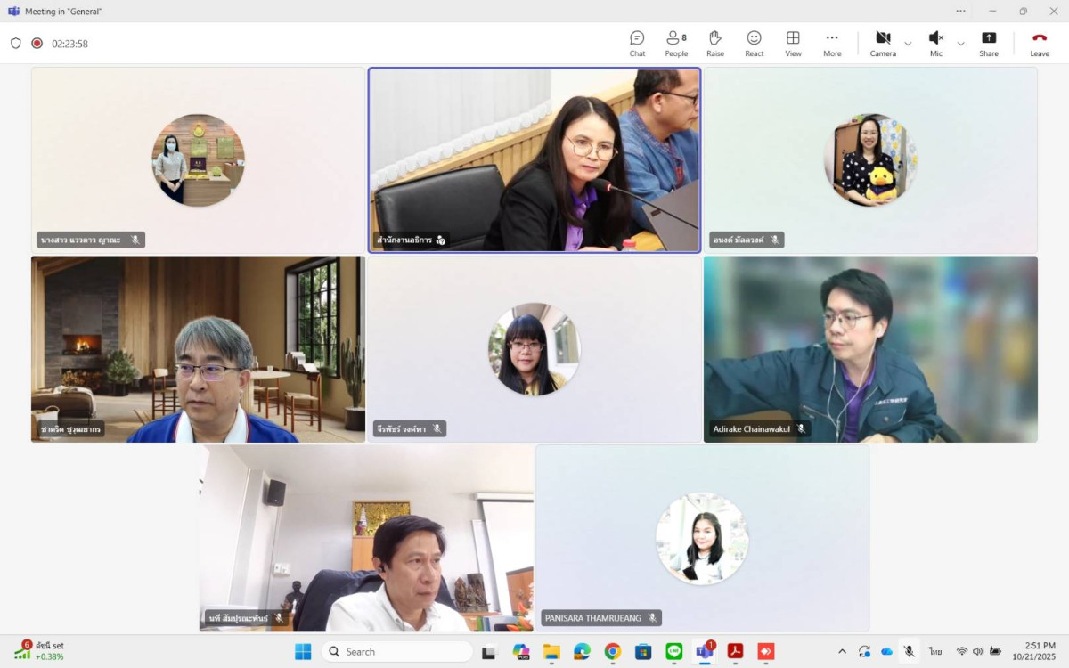Click the recording indicator icon
1069x668 pixels.
(x=37, y=43)
